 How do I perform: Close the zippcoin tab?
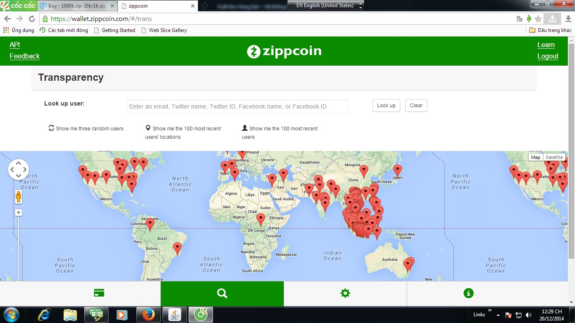[193, 6]
